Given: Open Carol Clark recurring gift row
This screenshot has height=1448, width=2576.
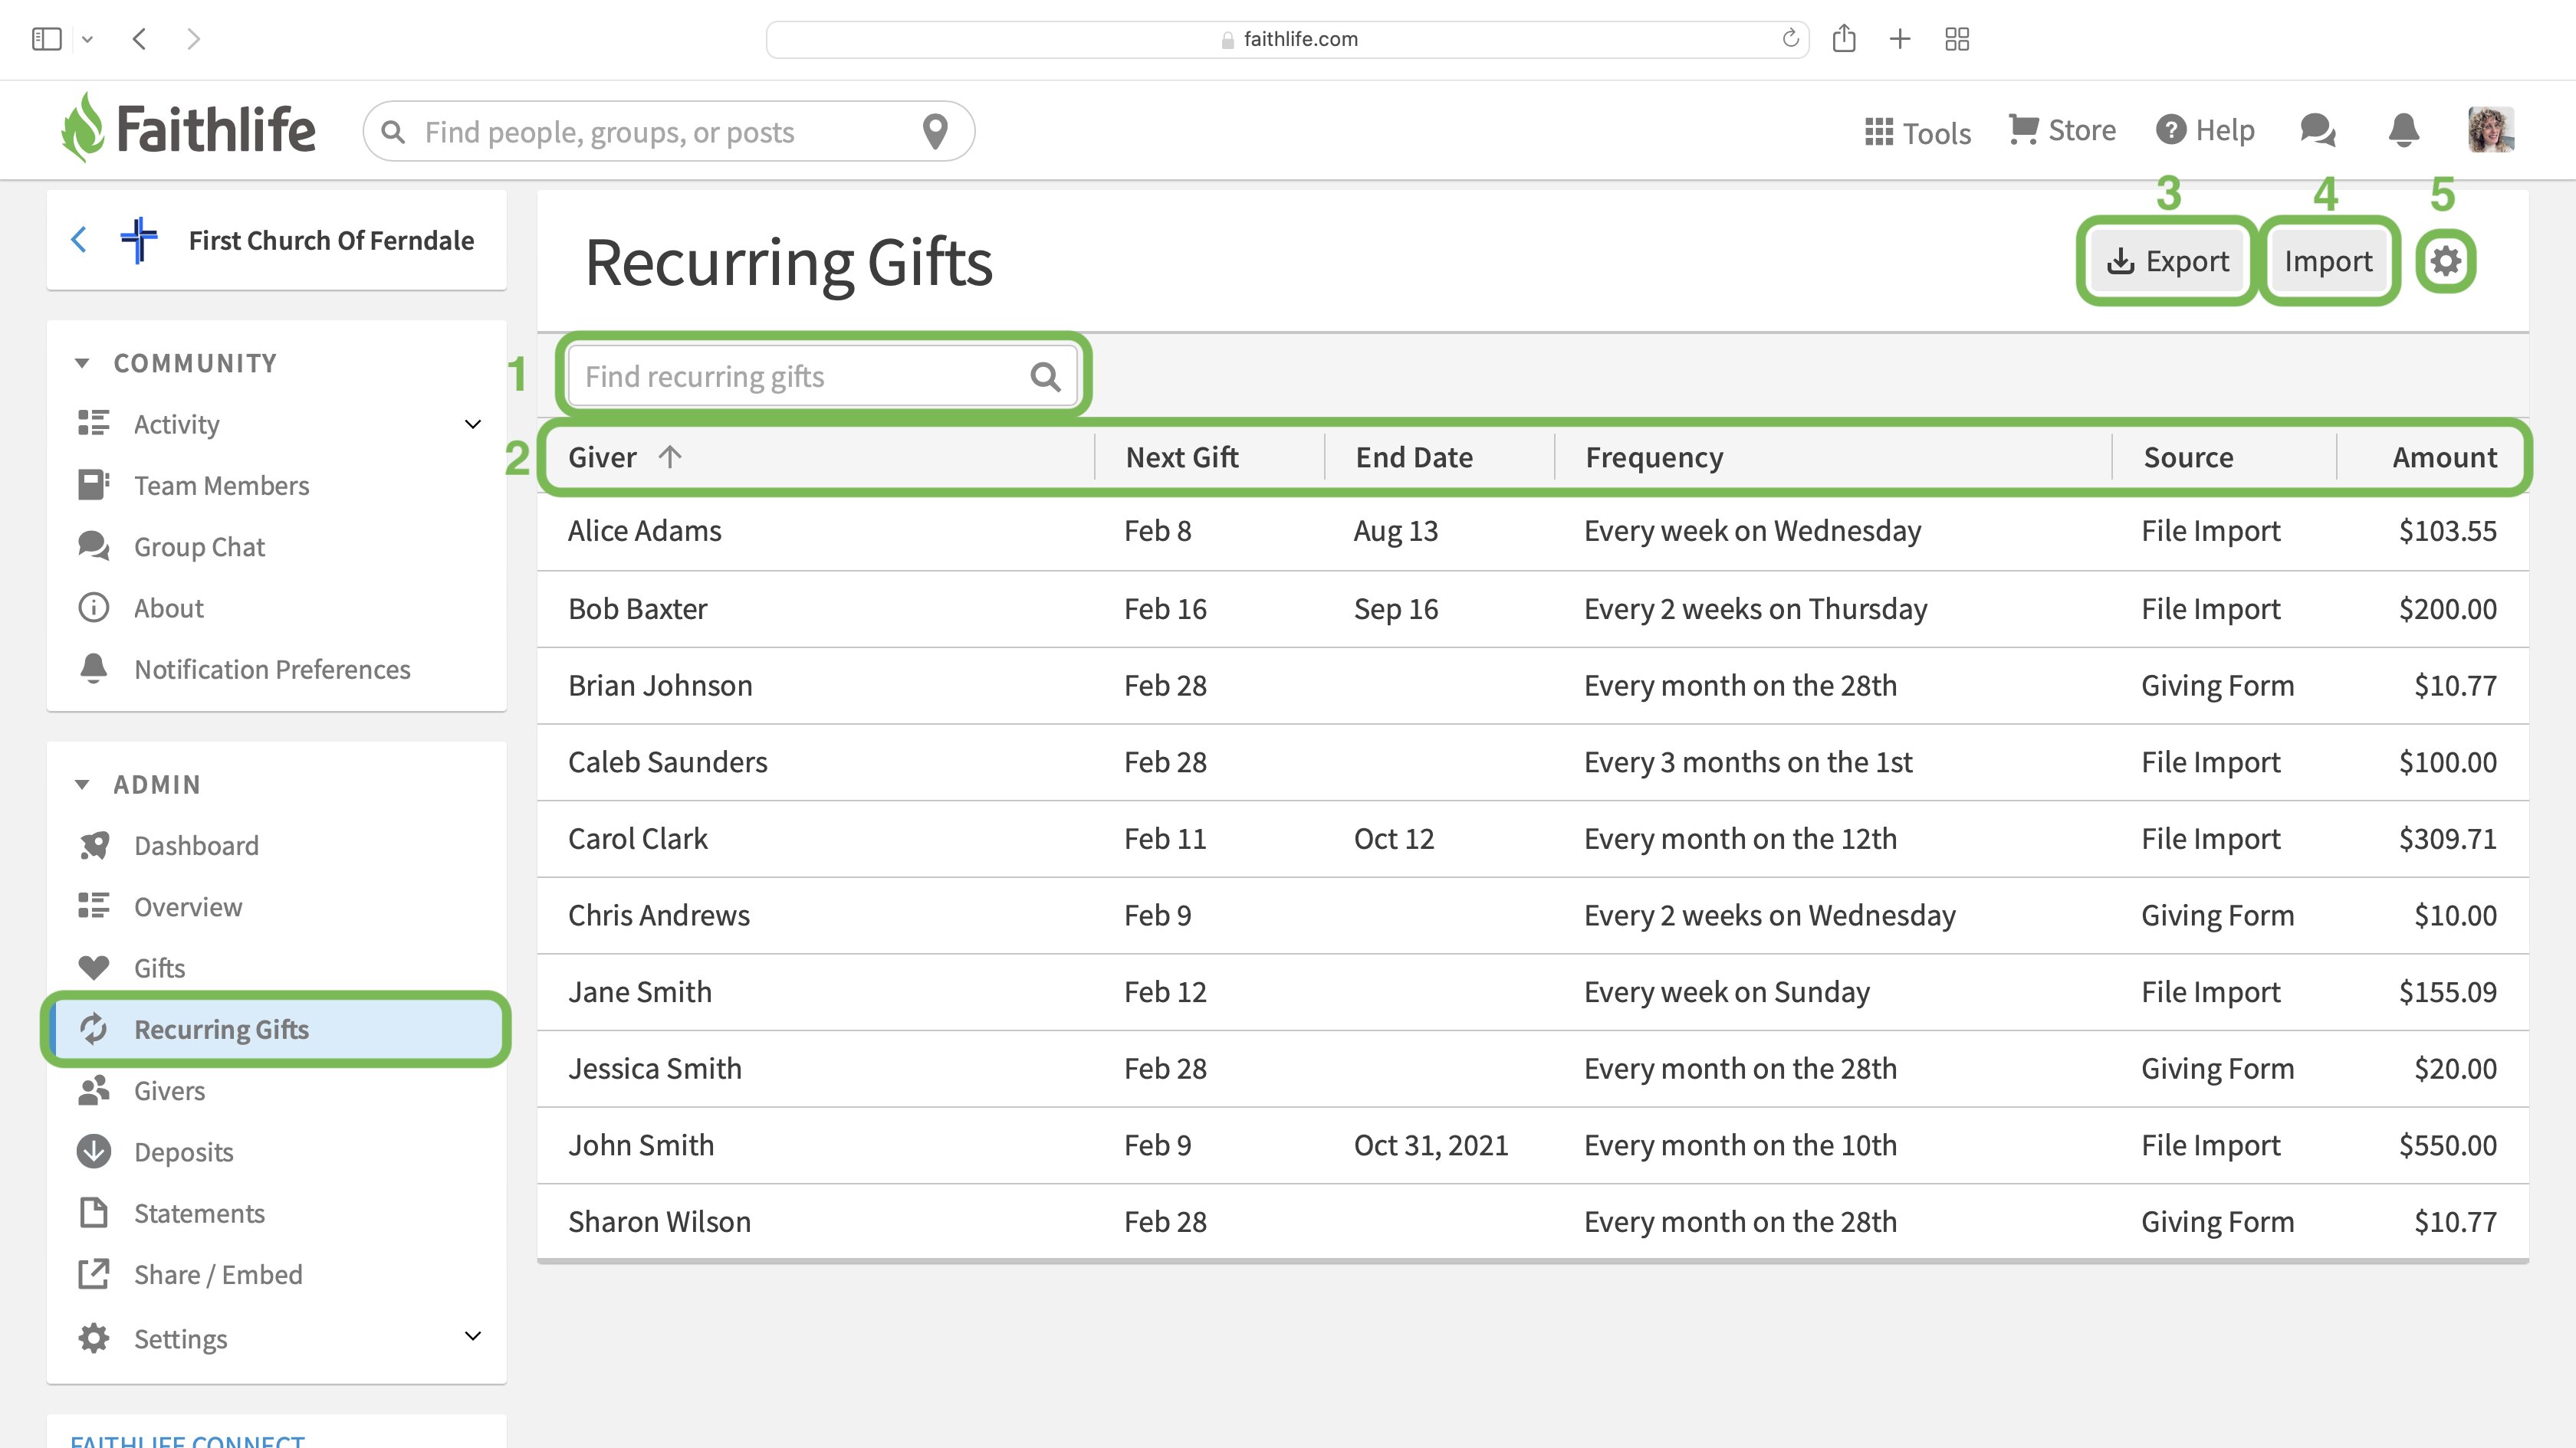Looking at the screenshot, I should click(1532, 838).
